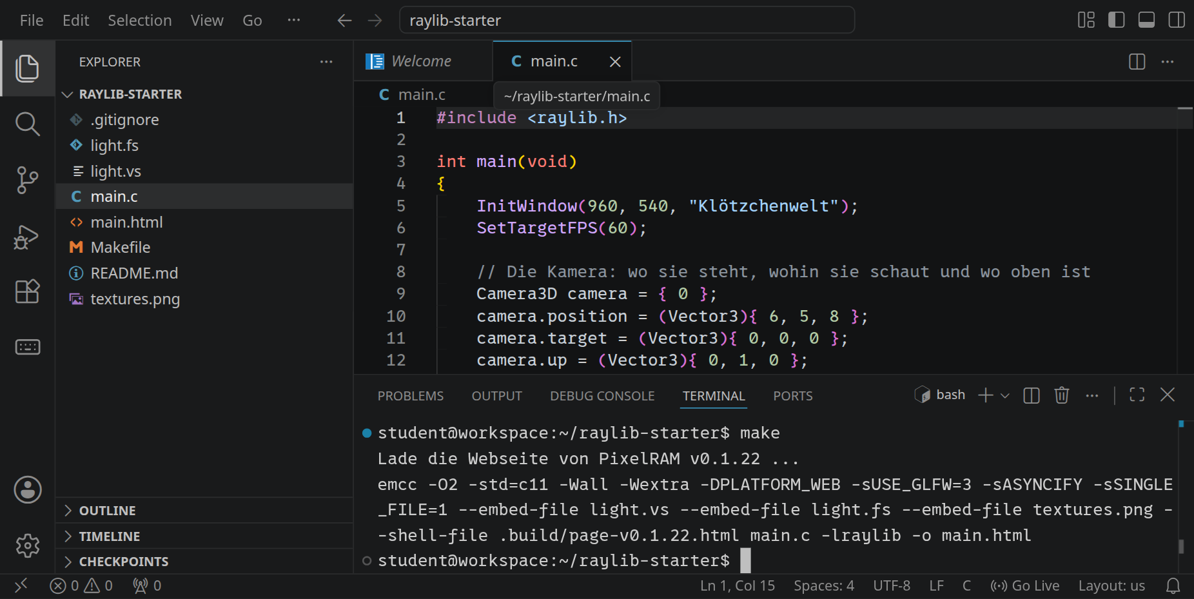Click the remote window indicator in status bar
1194x599 pixels.
(21, 585)
